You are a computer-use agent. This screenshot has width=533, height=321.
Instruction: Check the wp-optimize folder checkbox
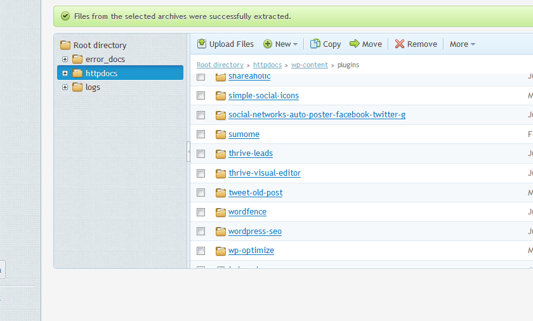[201, 251]
